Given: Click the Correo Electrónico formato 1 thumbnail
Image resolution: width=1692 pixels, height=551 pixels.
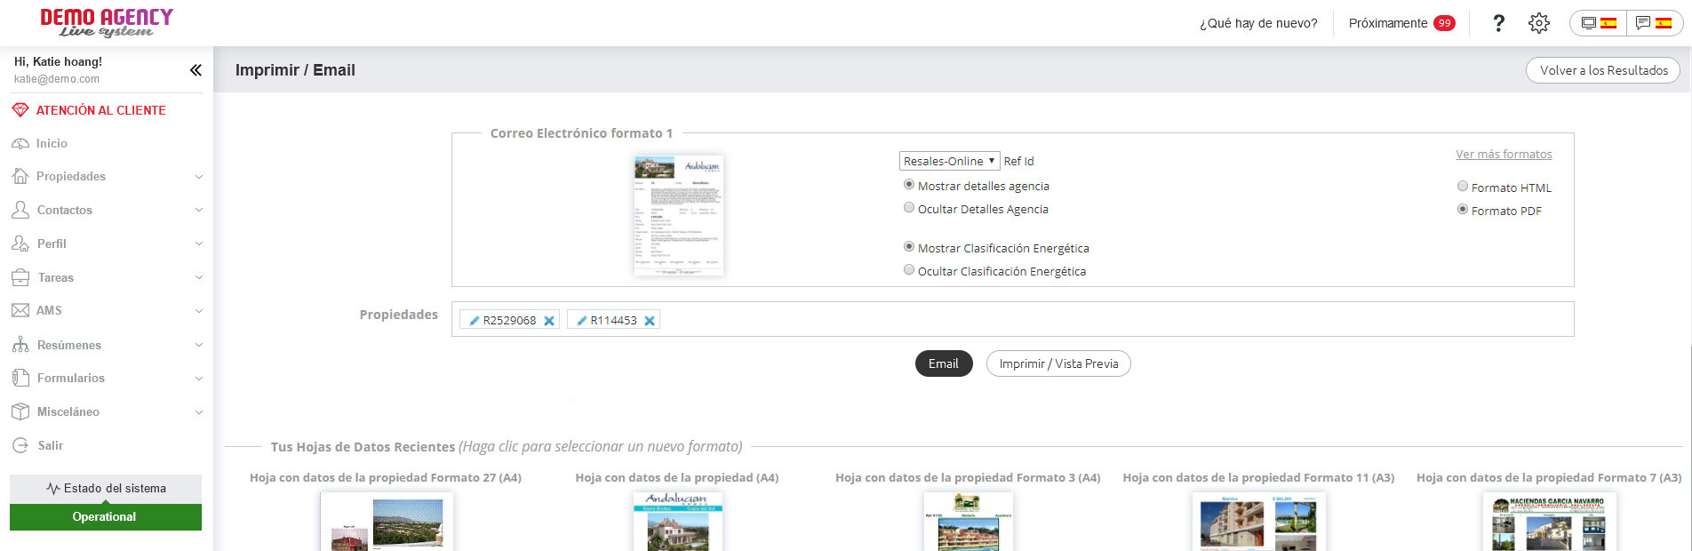Looking at the screenshot, I should (x=678, y=215).
